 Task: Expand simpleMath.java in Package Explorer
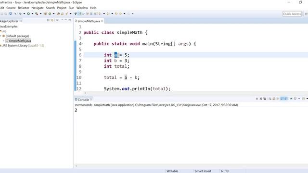coord(3,41)
